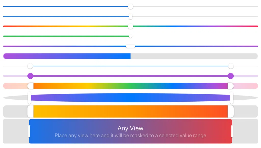The width and height of the screenshot is (261, 148).
Task: Click the round thumb on the first blue slider
Action: (130, 6)
